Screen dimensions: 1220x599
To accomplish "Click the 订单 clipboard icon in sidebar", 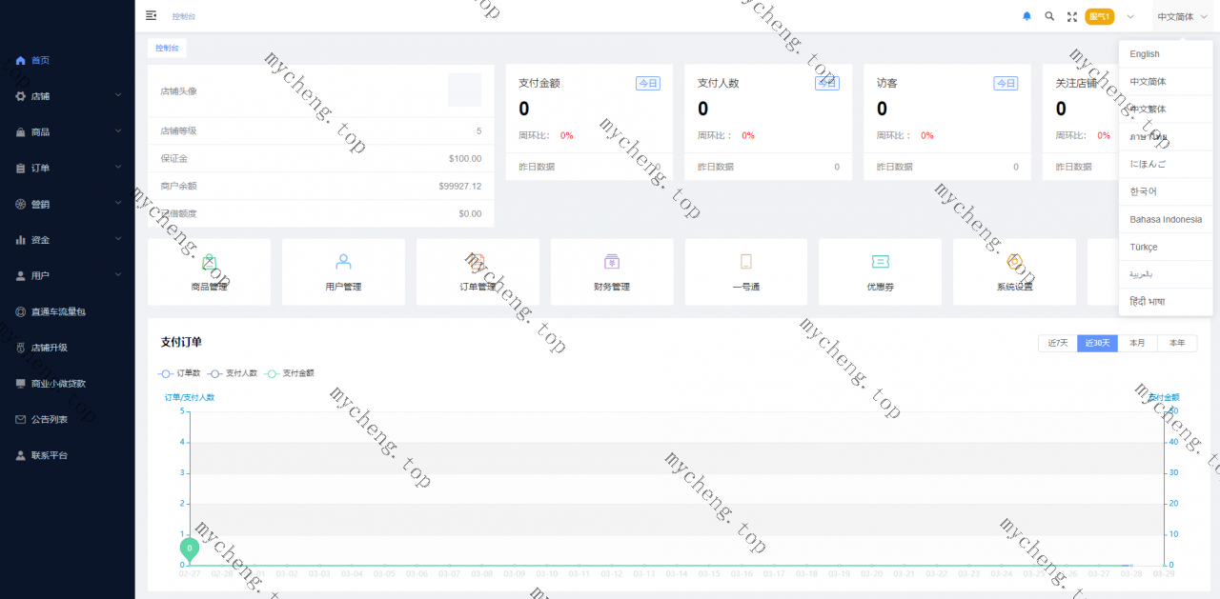I will tap(21, 169).
